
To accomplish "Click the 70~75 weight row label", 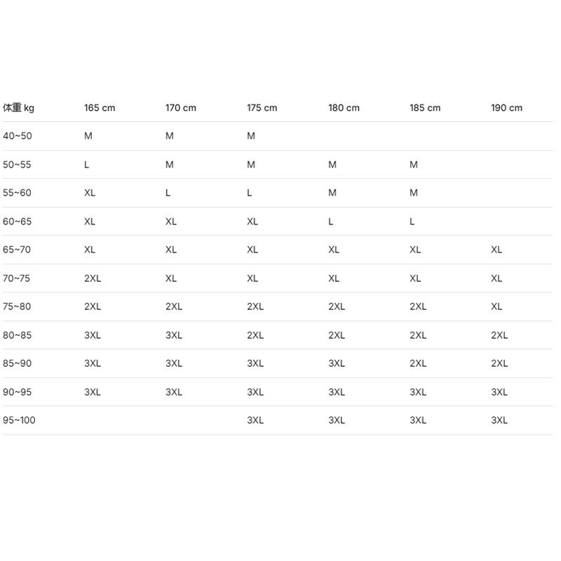I will coord(18,278).
